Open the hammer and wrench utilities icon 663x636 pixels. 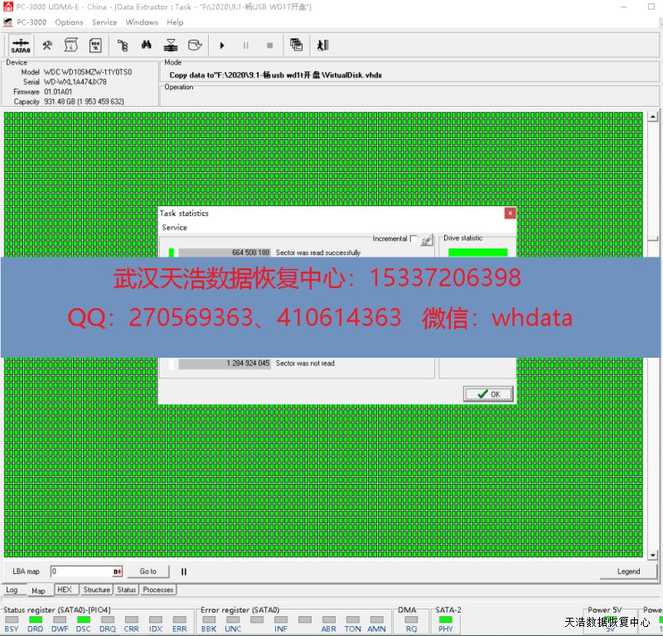point(48,45)
